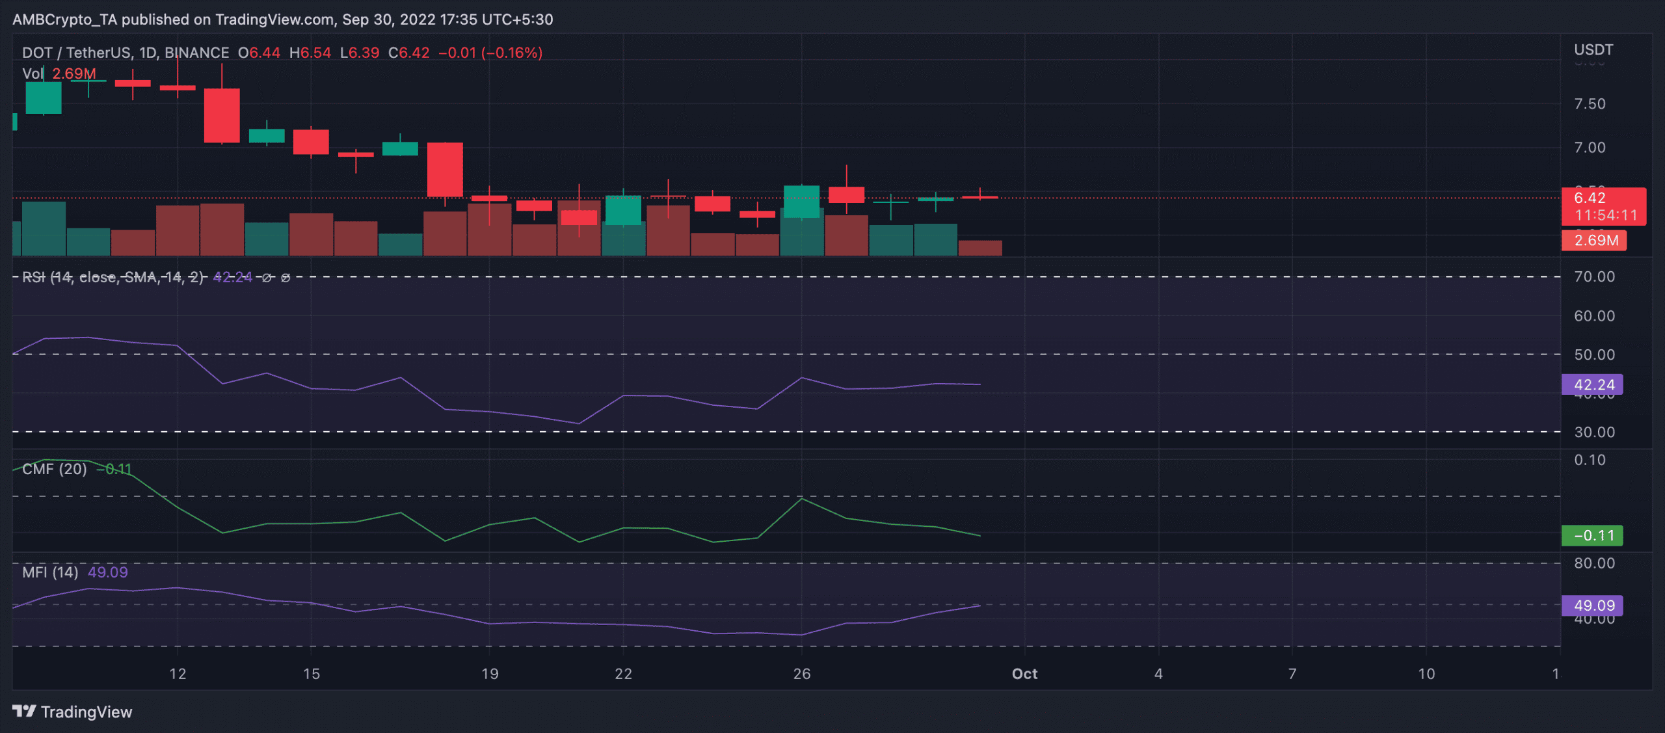Click the Oct date label on time axis
This screenshot has width=1665, height=733.
1024,674
